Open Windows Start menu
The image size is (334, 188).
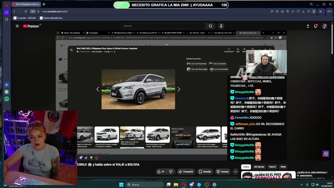(x=121, y=185)
